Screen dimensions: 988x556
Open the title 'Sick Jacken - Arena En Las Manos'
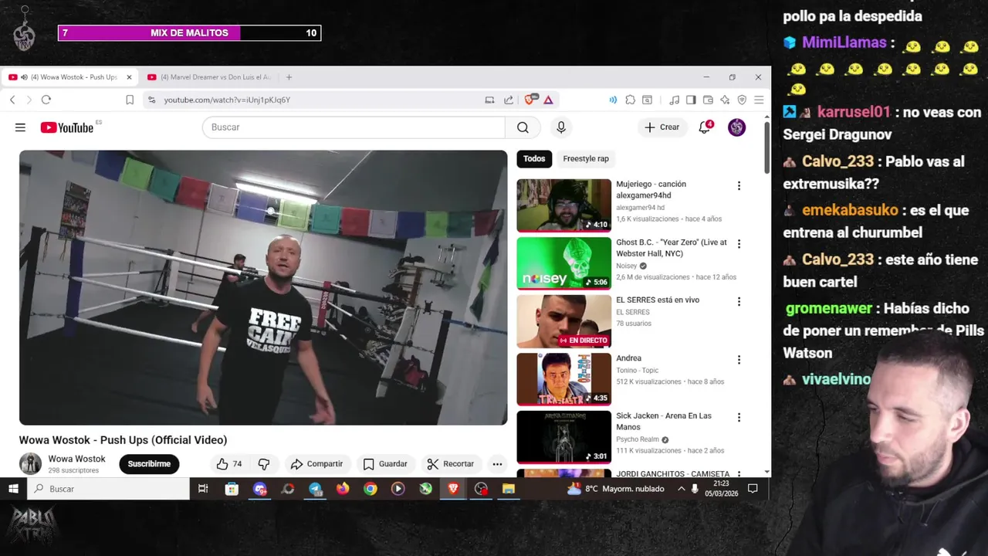pos(664,422)
